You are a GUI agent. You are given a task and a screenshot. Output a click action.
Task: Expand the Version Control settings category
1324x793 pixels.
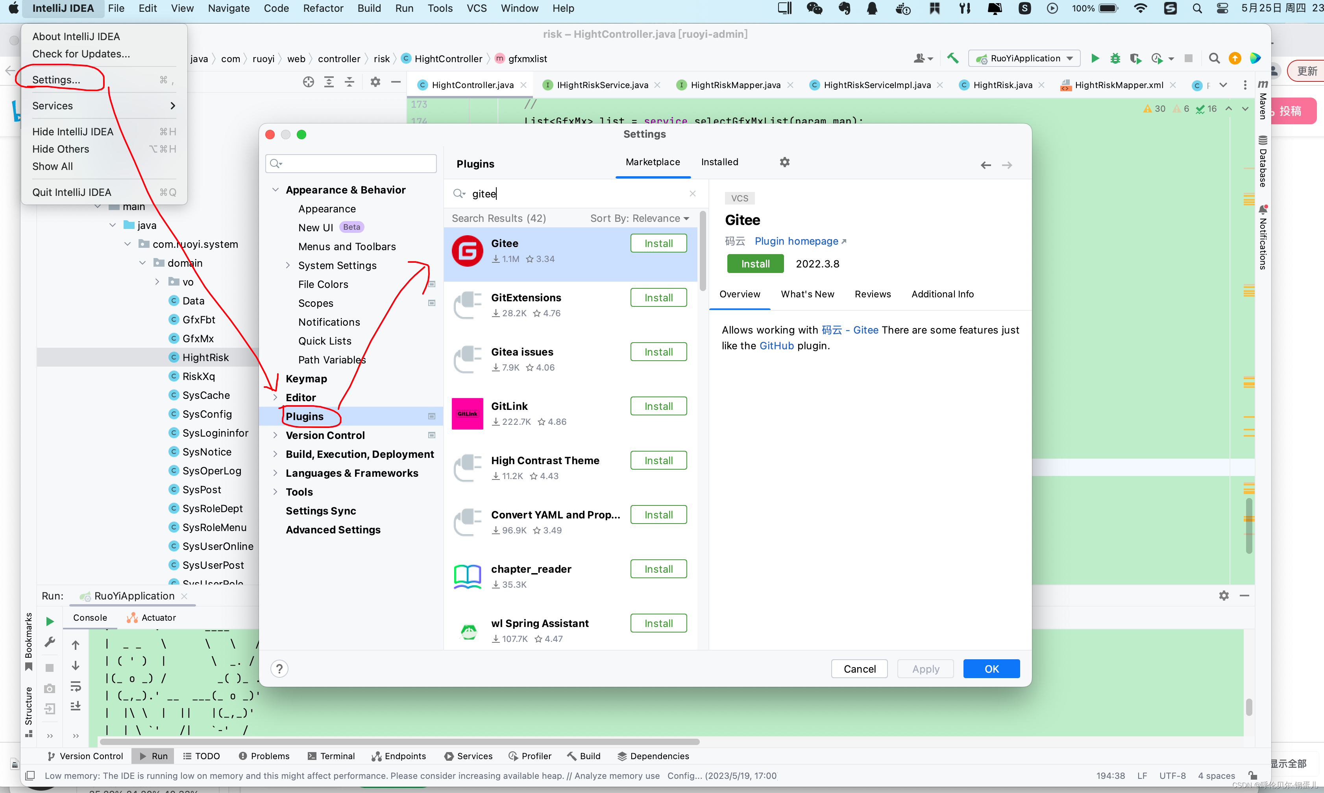[275, 435]
